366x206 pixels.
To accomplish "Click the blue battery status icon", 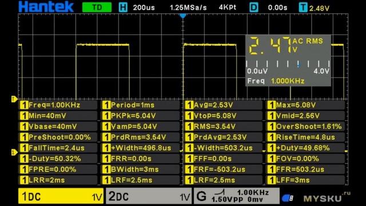I will (288, 198).
